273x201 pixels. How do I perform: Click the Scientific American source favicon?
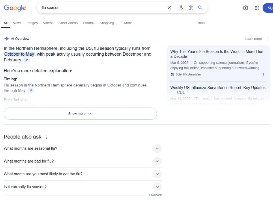tap(172, 74)
